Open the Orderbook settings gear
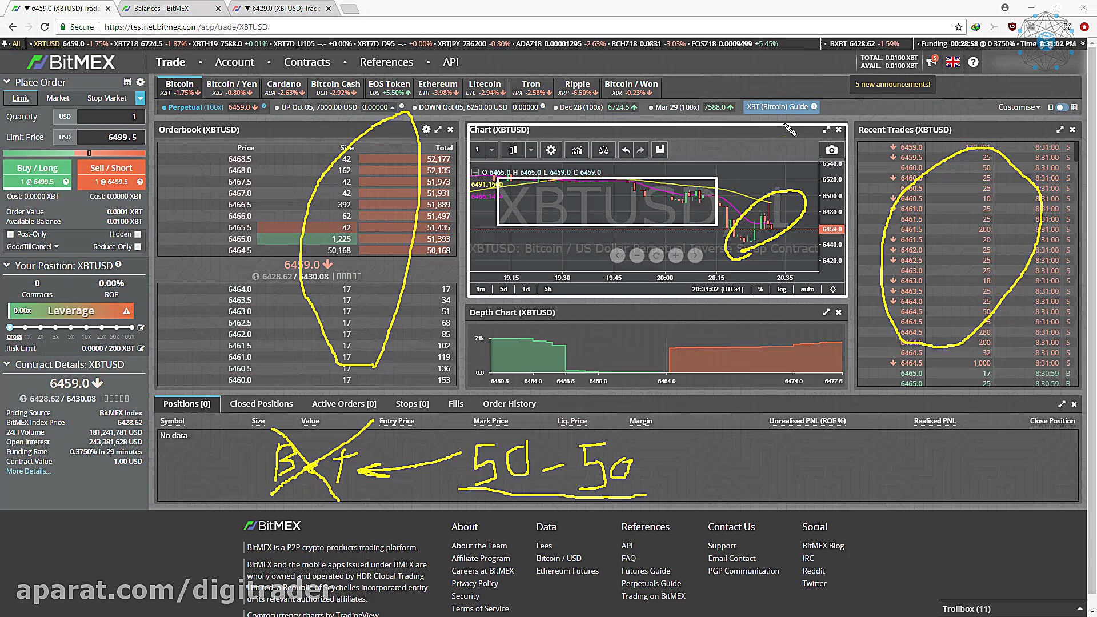This screenshot has height=617, width=1097. pos(426,130)
